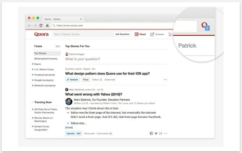Open more options for the Yahoo answer
242x153 pixels.
[x=166, y=133]
